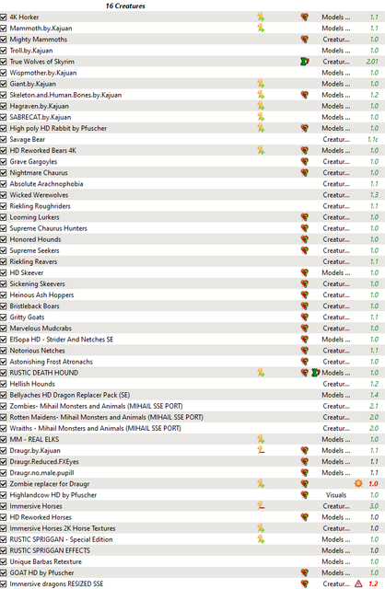Viewport: 385px width, 589px height.
Task: Disable the 4K Horker mod checkbox
Action: click(x=4, y=17)
